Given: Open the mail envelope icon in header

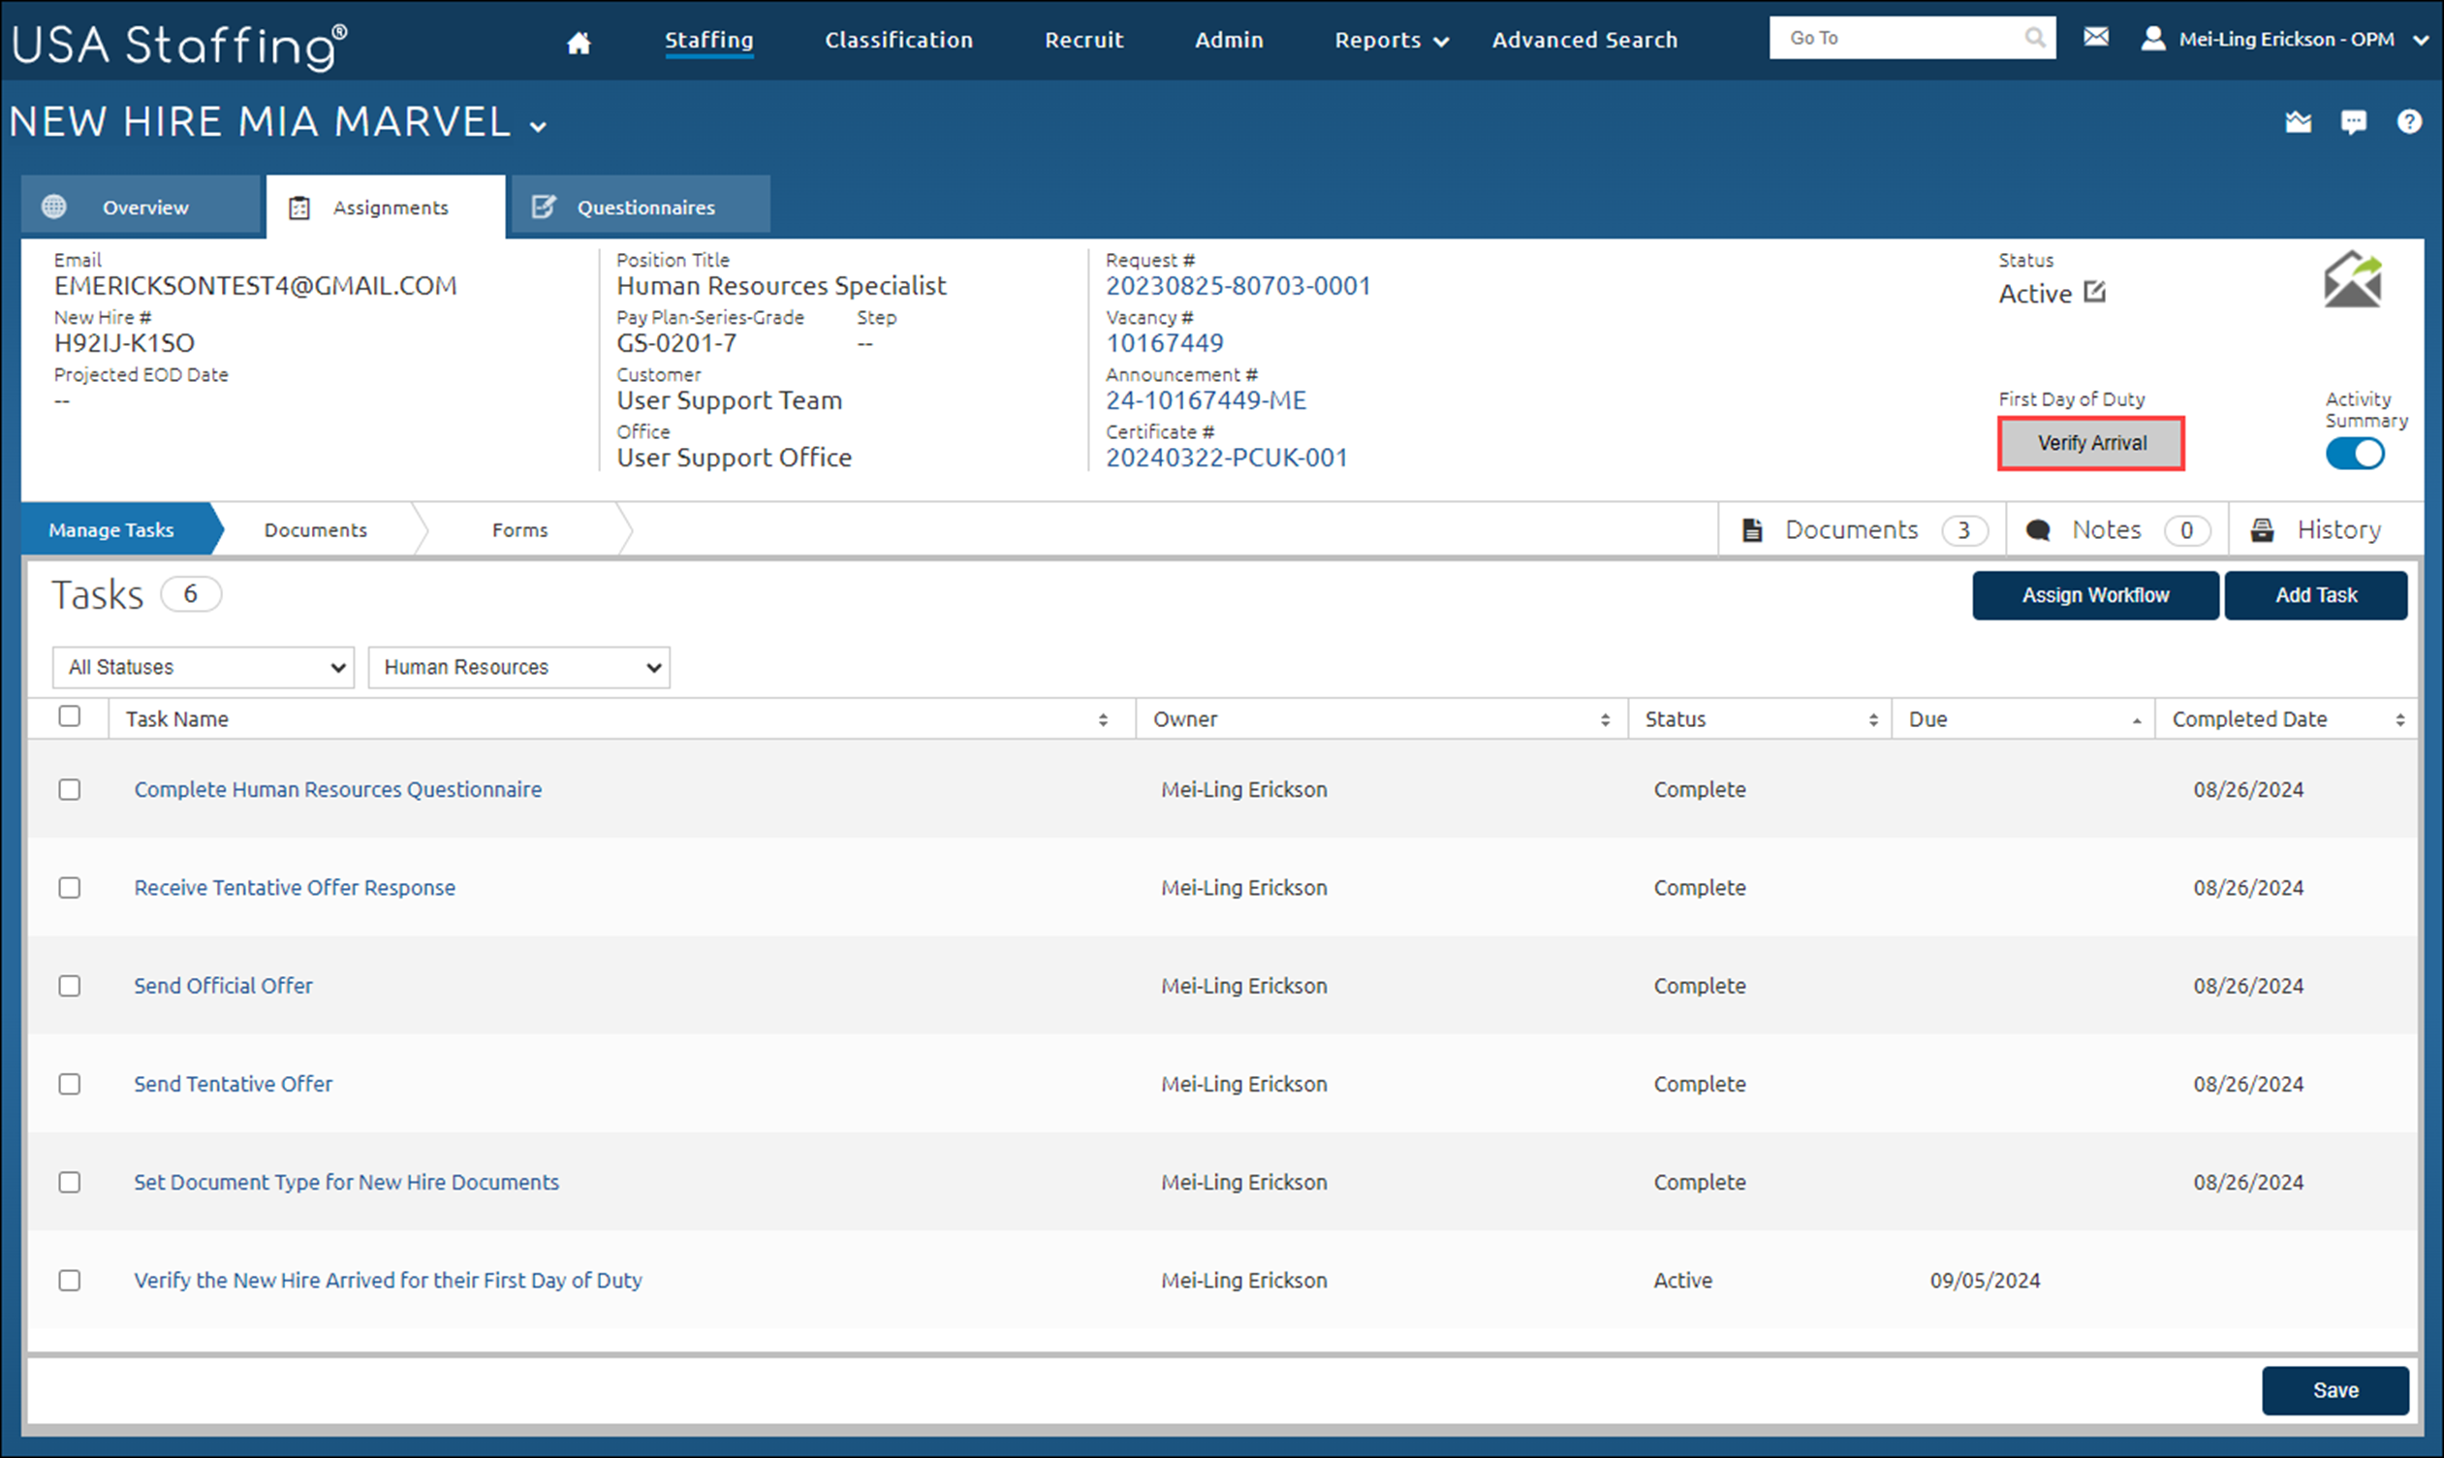Looking at the screenshot, I should coord(2096,38).
